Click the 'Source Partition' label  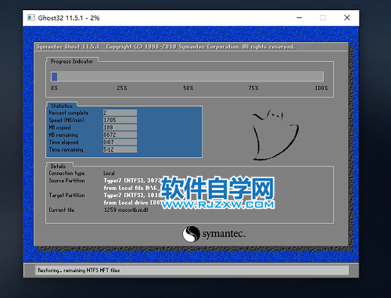pos(66,181)
